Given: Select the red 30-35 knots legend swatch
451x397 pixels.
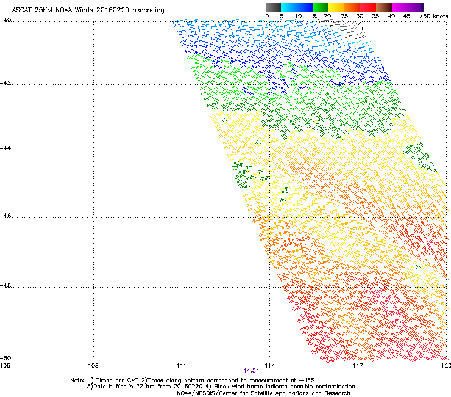Looking at the screenshot, I should point(368,7).
